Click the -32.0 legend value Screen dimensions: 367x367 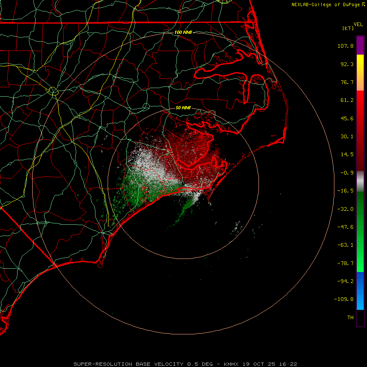(345, 209)
